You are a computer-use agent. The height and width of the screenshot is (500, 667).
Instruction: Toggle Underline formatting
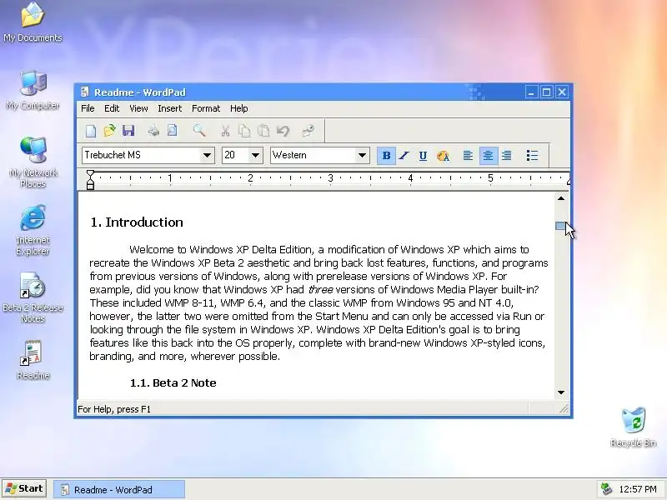pos(423,156)
